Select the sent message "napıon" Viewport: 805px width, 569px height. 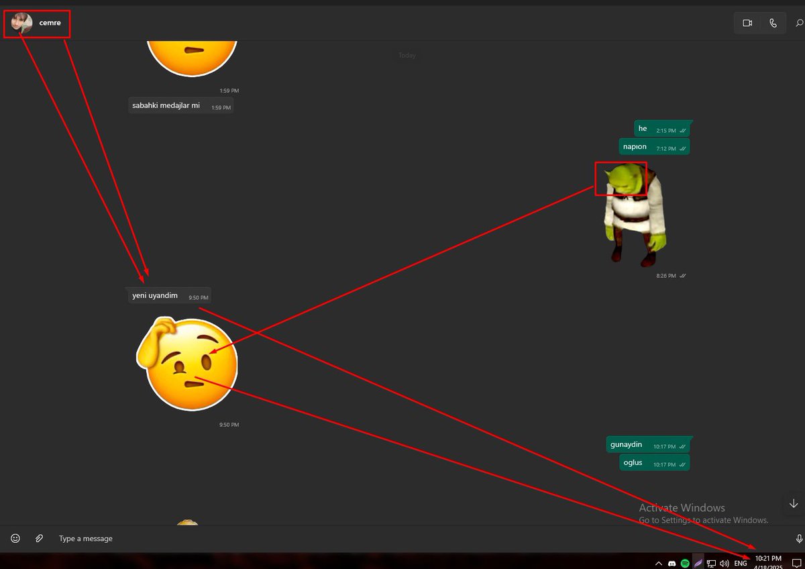click(655, 147)
